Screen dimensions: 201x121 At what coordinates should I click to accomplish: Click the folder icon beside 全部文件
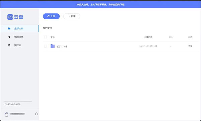tap(9, 28)
